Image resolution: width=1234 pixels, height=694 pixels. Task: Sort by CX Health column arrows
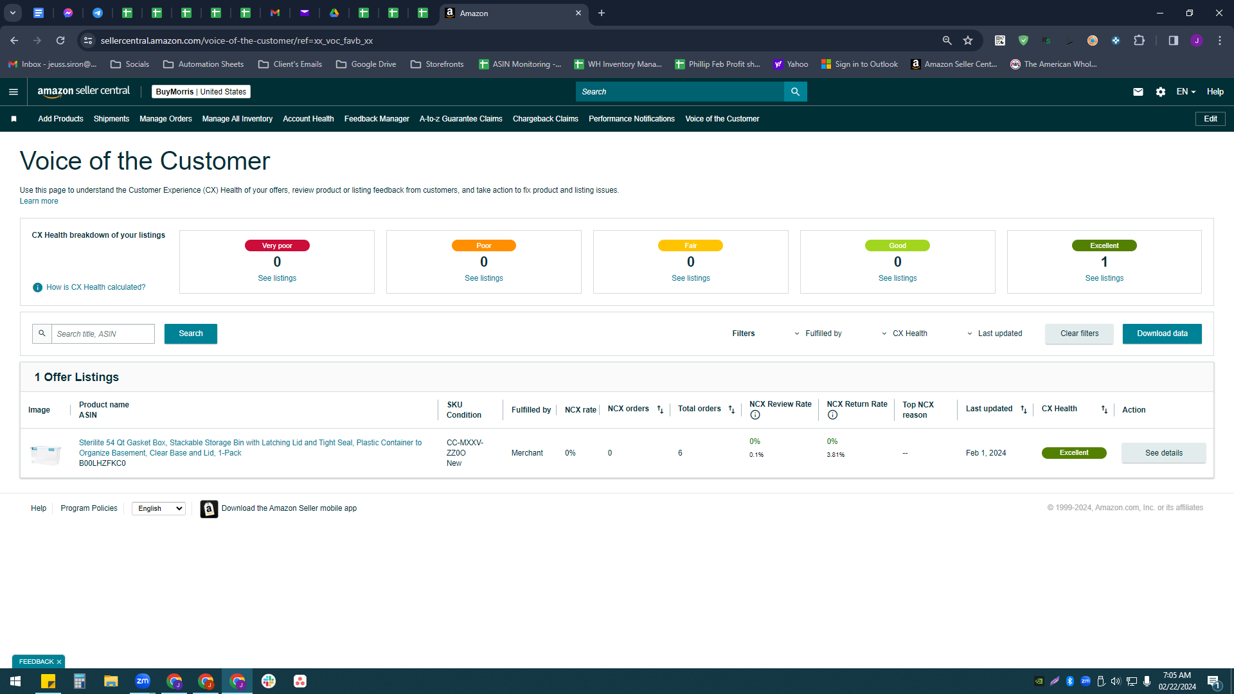(x=1104, y=409)
